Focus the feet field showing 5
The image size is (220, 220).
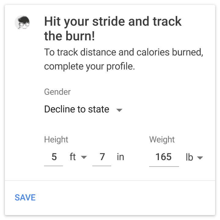coord(54,157)
